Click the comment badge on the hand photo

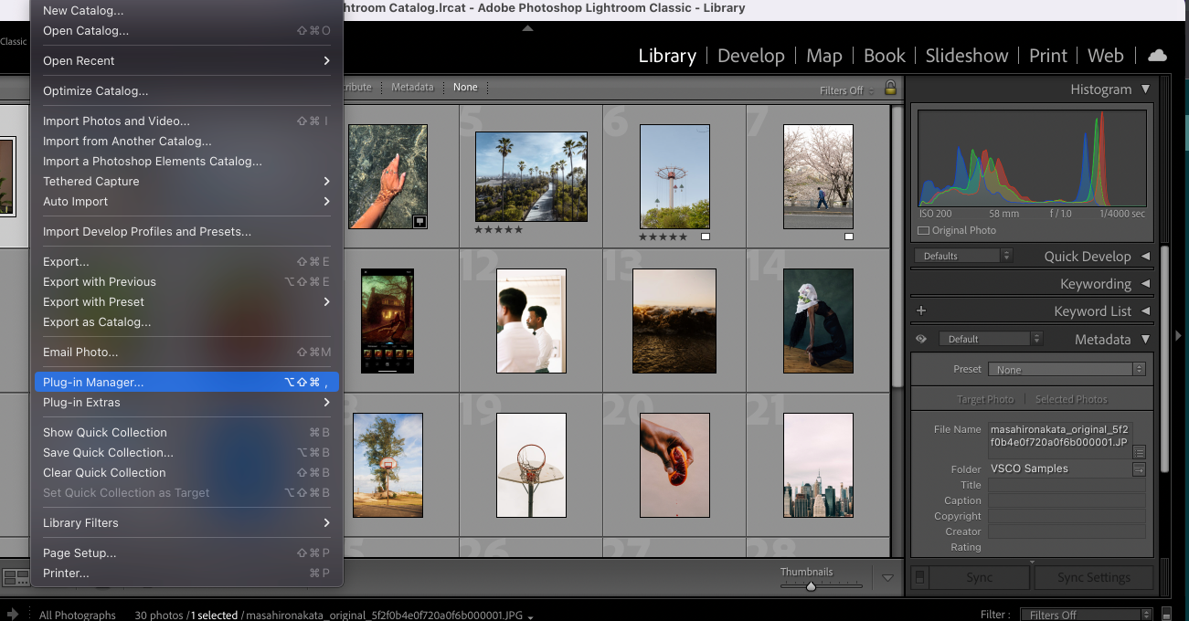click(x=419, y=221)
